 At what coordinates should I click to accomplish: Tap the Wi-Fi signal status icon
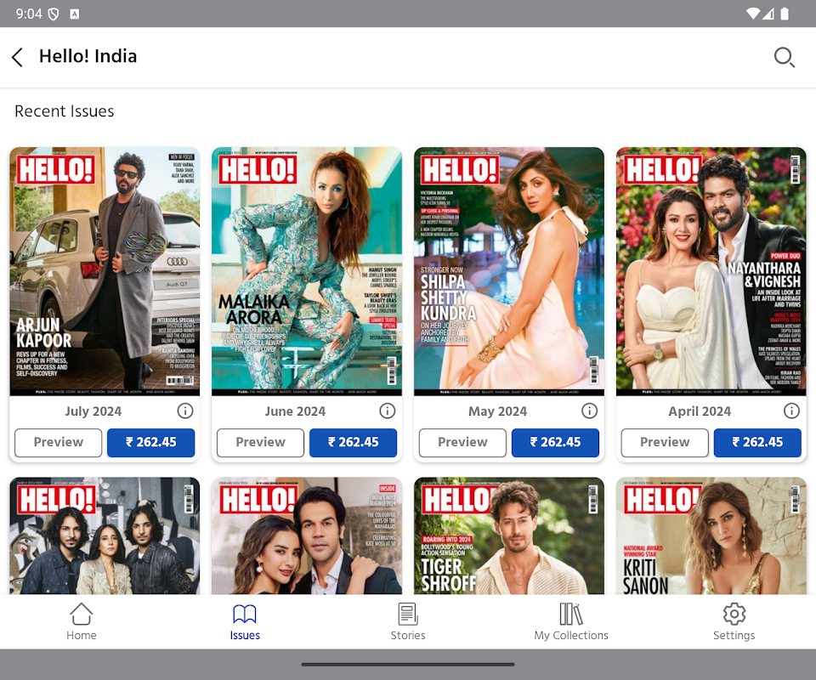752,14
